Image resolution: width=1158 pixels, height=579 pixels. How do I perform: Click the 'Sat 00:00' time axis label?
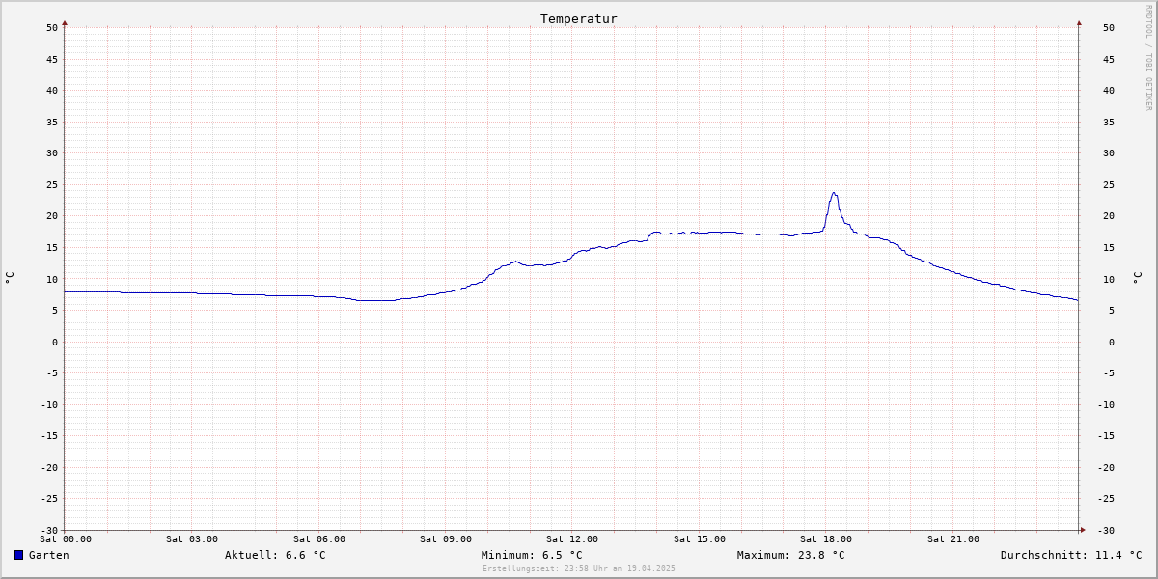[x=66, y=539]
